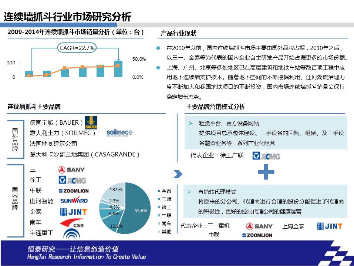Select the brand name 三一 in 国内品牌 list
Viewport: 354px width, 266px height.
(x=36, y=169)
